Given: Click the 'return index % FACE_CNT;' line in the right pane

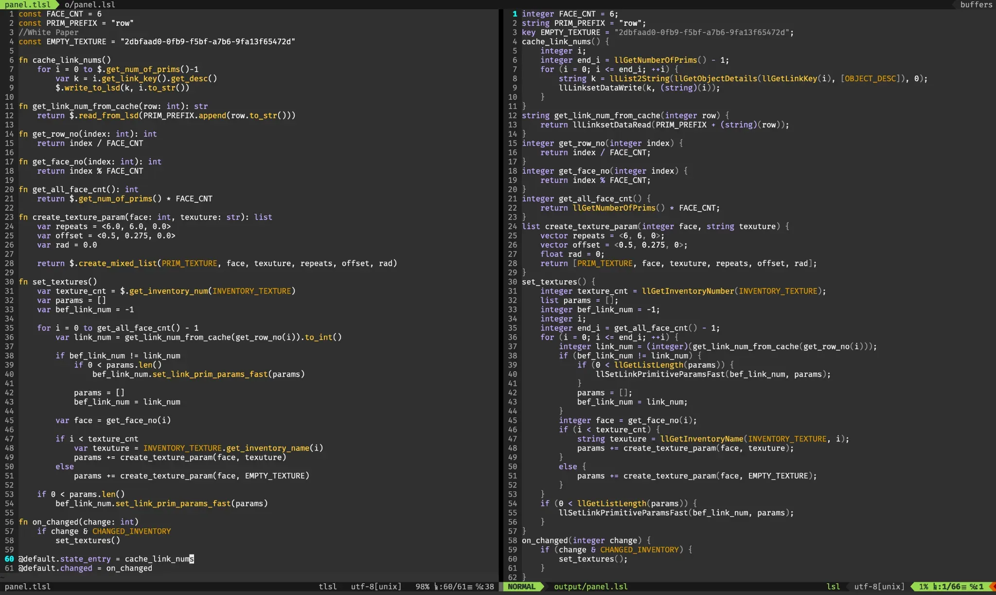Looking at the screenshot, I should point(595,180).
